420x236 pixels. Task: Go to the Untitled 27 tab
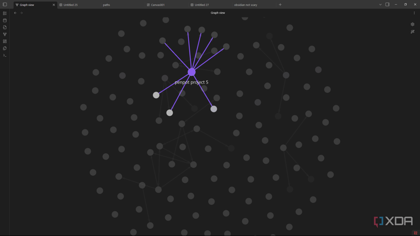tap(202, 5)
